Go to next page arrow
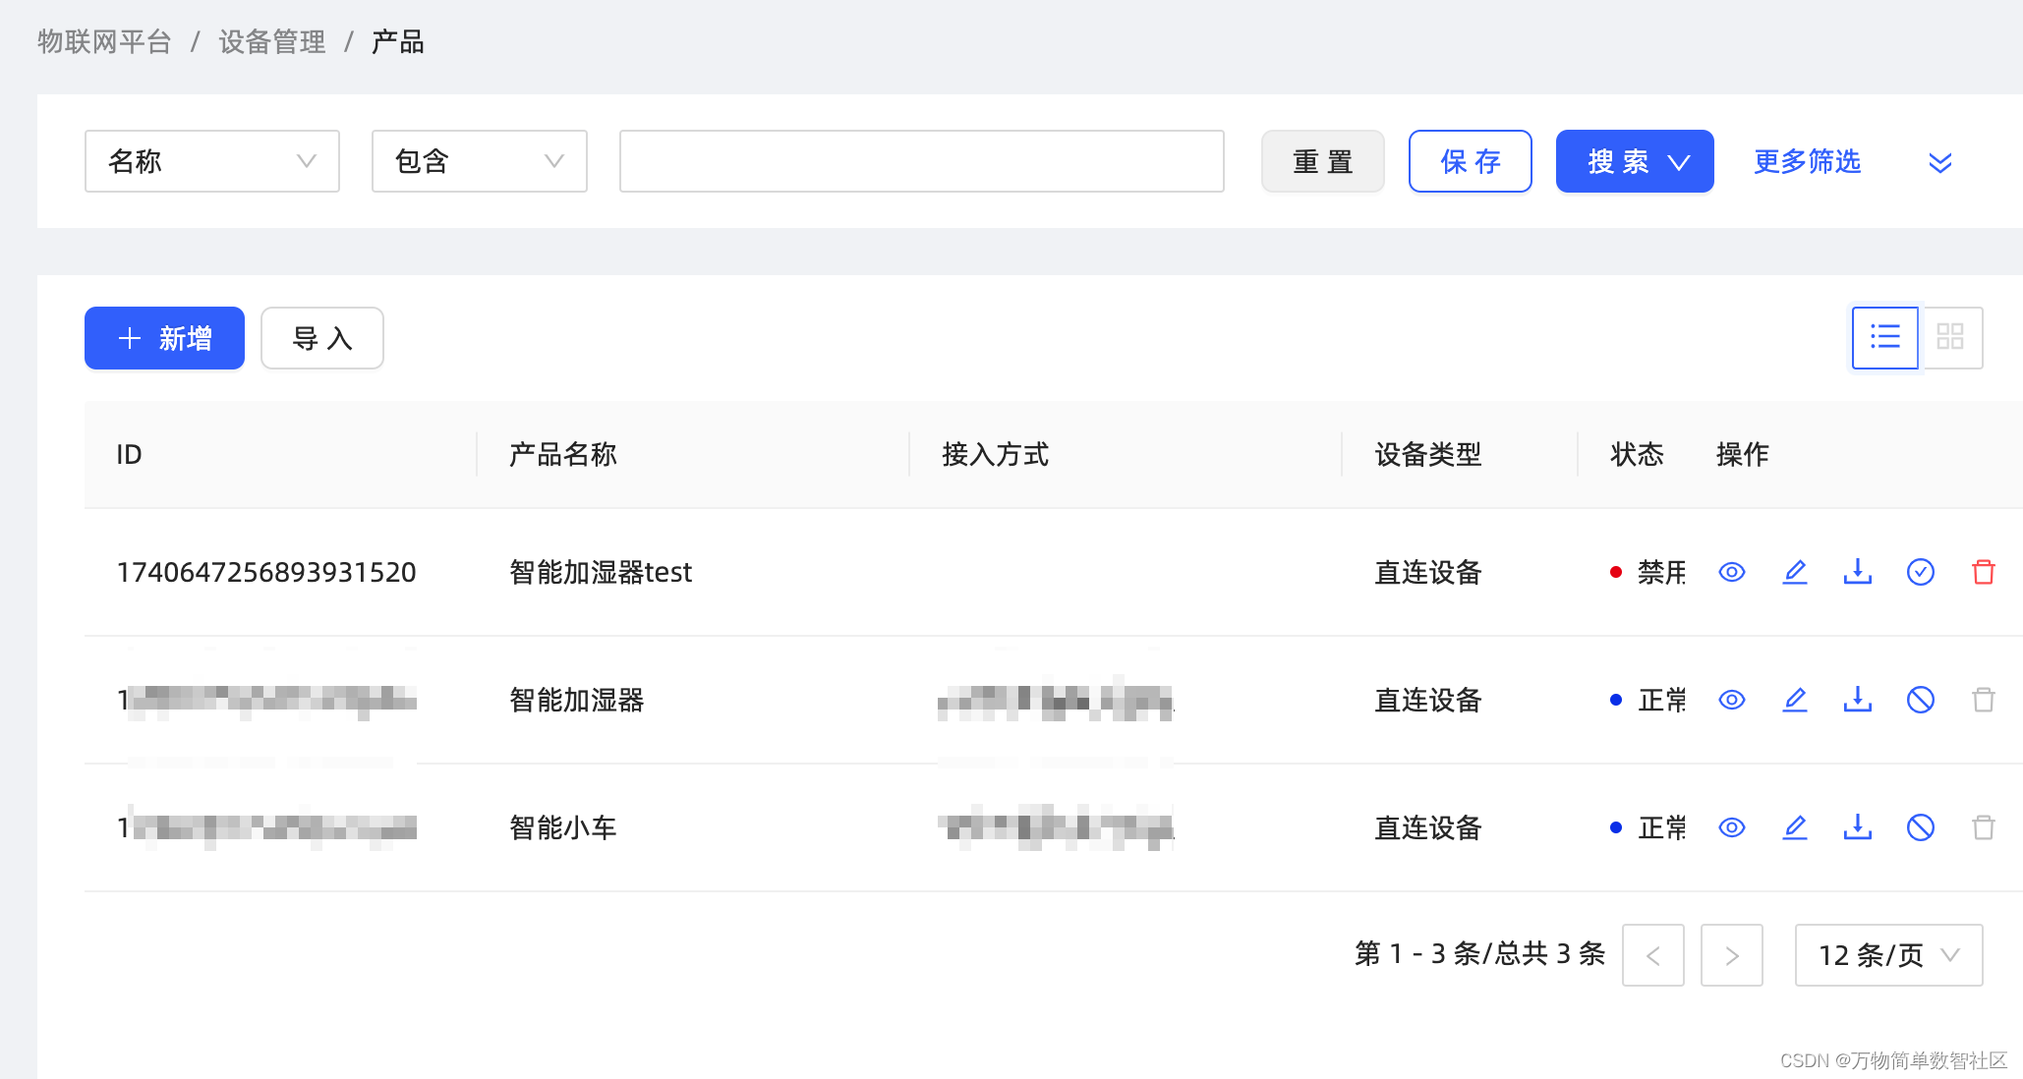Screen dimensions: 2023x1079 point(1732,955)
